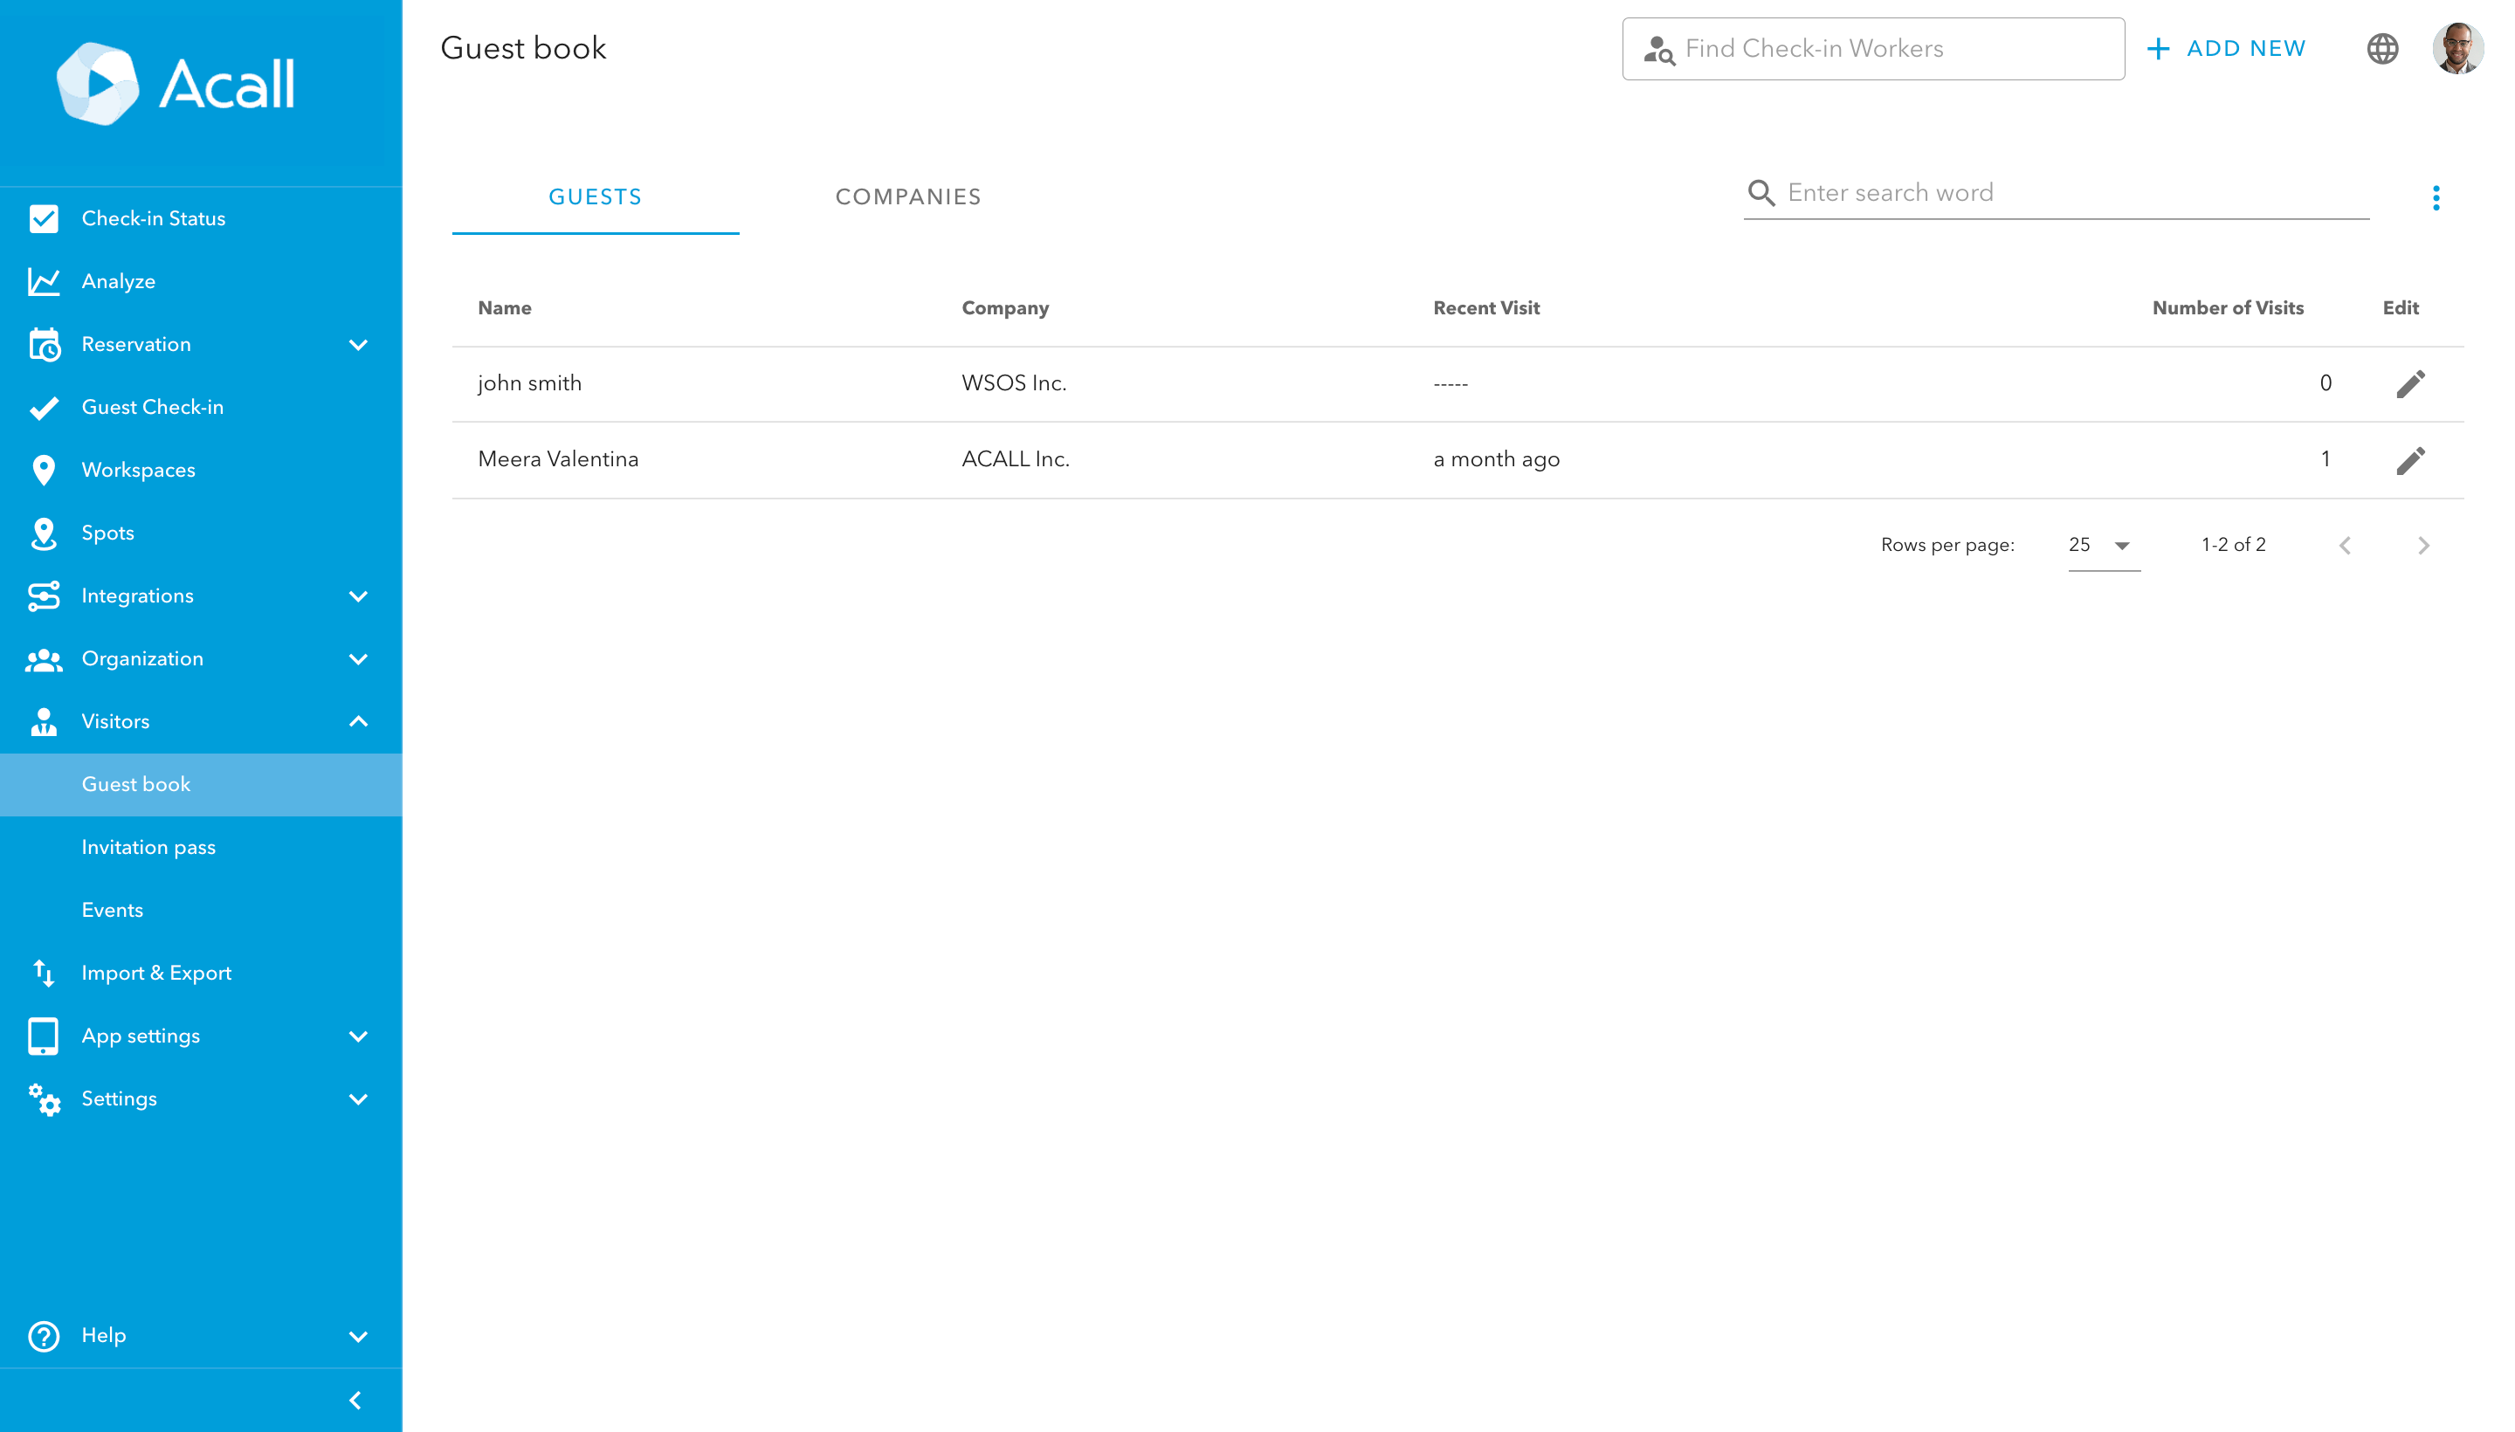The image size is (2515, 1432).
Task: Edit john smith with pencil icon
Action: [x=2409, y=383]
